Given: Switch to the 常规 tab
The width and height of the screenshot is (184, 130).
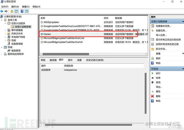Looking at the screenshot, I should tap(43, 60).
